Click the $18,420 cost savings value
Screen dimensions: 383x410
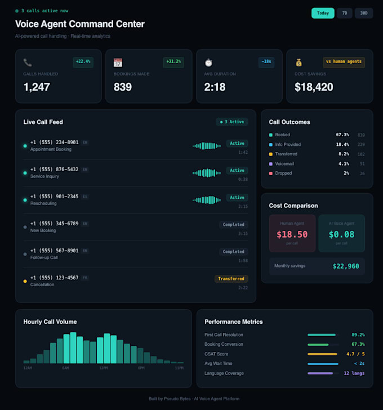point(314,87)
